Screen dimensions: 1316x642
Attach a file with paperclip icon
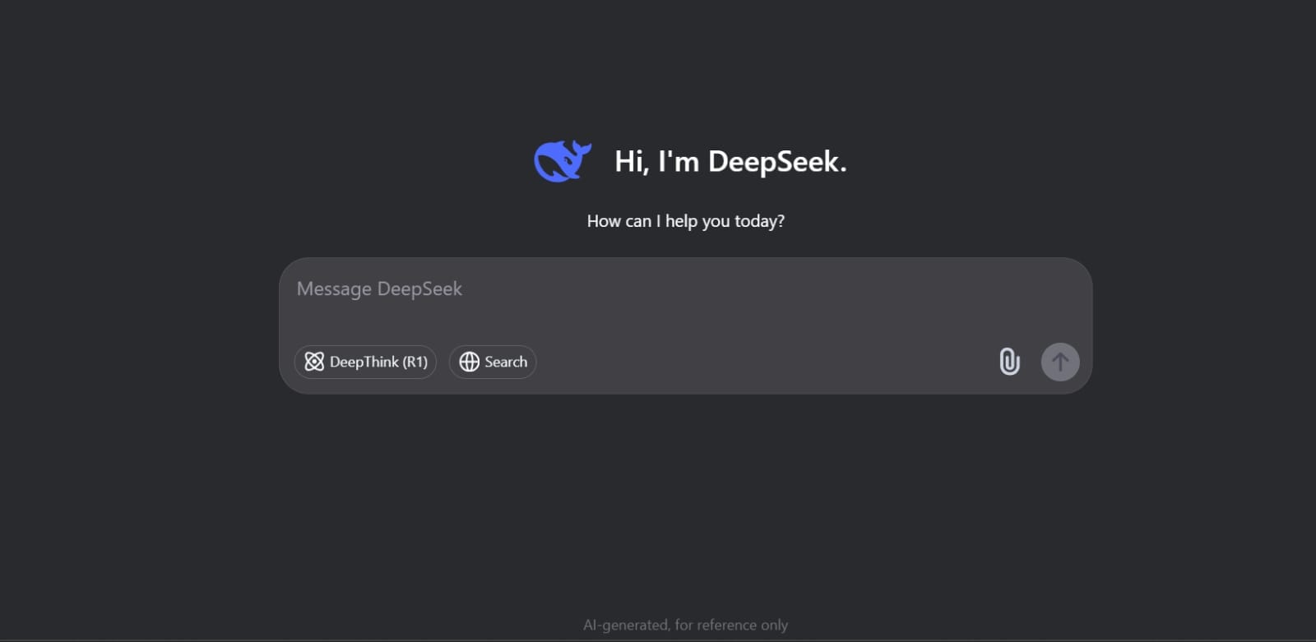[x=1009, y=362]
